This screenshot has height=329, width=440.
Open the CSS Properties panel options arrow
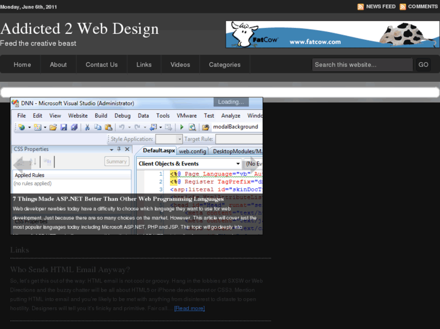point(111,149)
